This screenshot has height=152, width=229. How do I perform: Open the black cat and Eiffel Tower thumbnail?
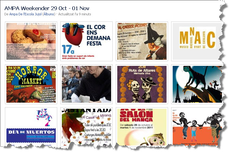point(197,84)
